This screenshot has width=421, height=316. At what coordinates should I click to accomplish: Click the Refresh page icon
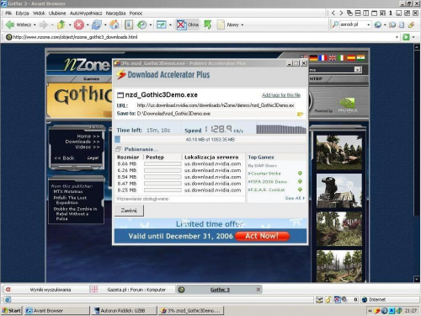pos(96,25)
